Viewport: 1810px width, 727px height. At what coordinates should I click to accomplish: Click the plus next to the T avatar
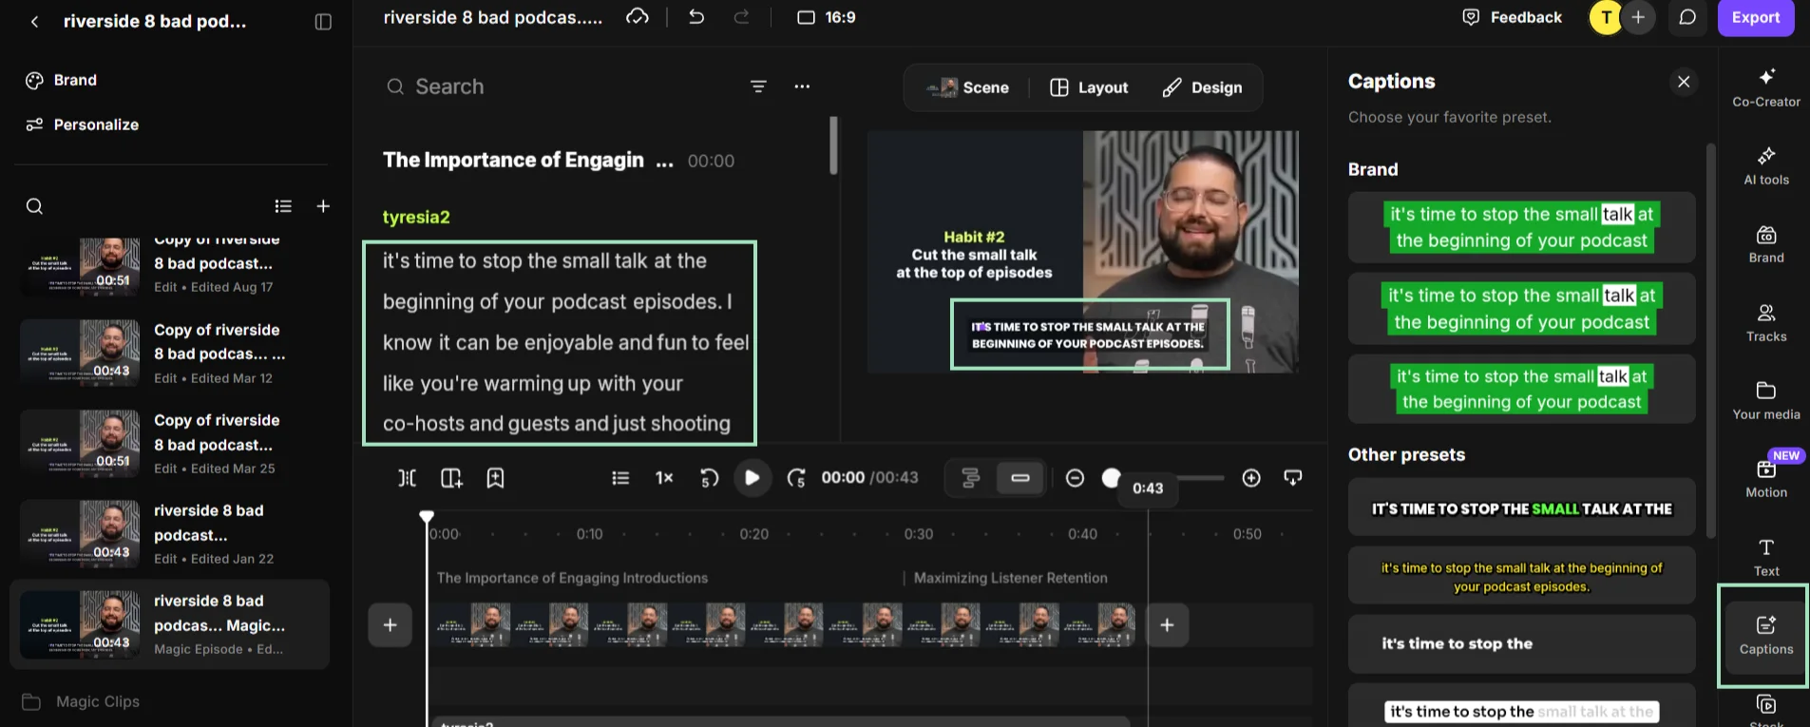point(1638,17)
